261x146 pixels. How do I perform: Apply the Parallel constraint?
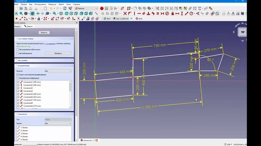point(144,13)
